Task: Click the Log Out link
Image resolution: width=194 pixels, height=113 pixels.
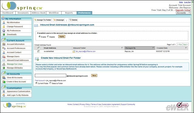Action: coord(187,2)
